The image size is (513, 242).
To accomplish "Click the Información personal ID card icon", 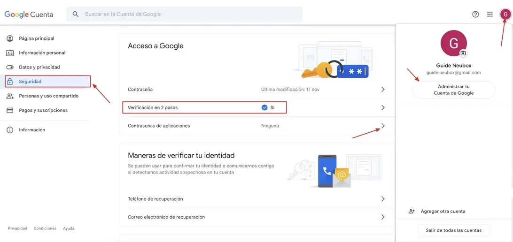I will coord(10,53).
